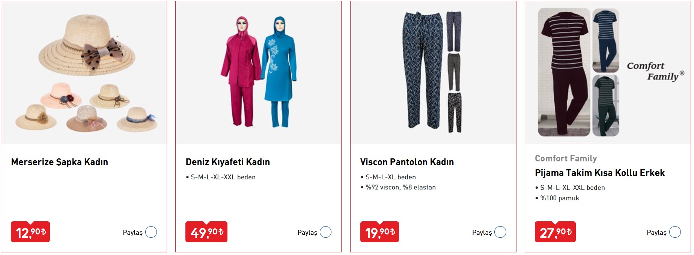Toggle the share circle on Pijama Takim card
This screenshot has width=694, height=255.
(675, 232)
